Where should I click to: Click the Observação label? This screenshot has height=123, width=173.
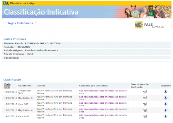coord(11,58)
